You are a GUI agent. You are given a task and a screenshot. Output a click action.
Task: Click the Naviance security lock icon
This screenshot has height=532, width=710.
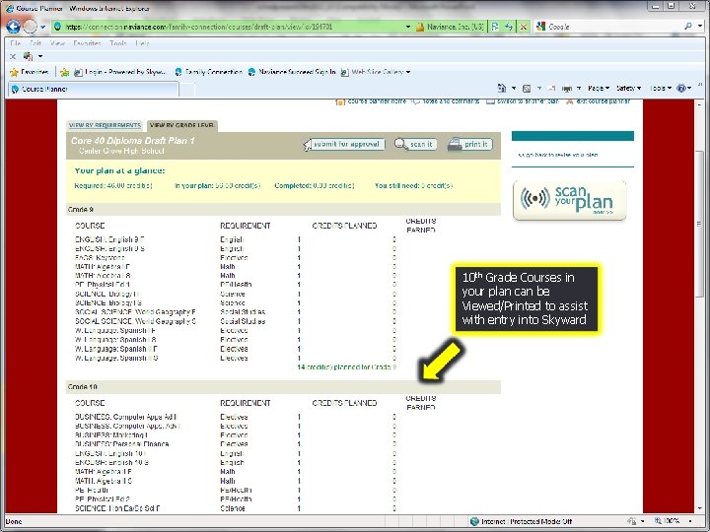pyautogui.click(x=419, y=27)
